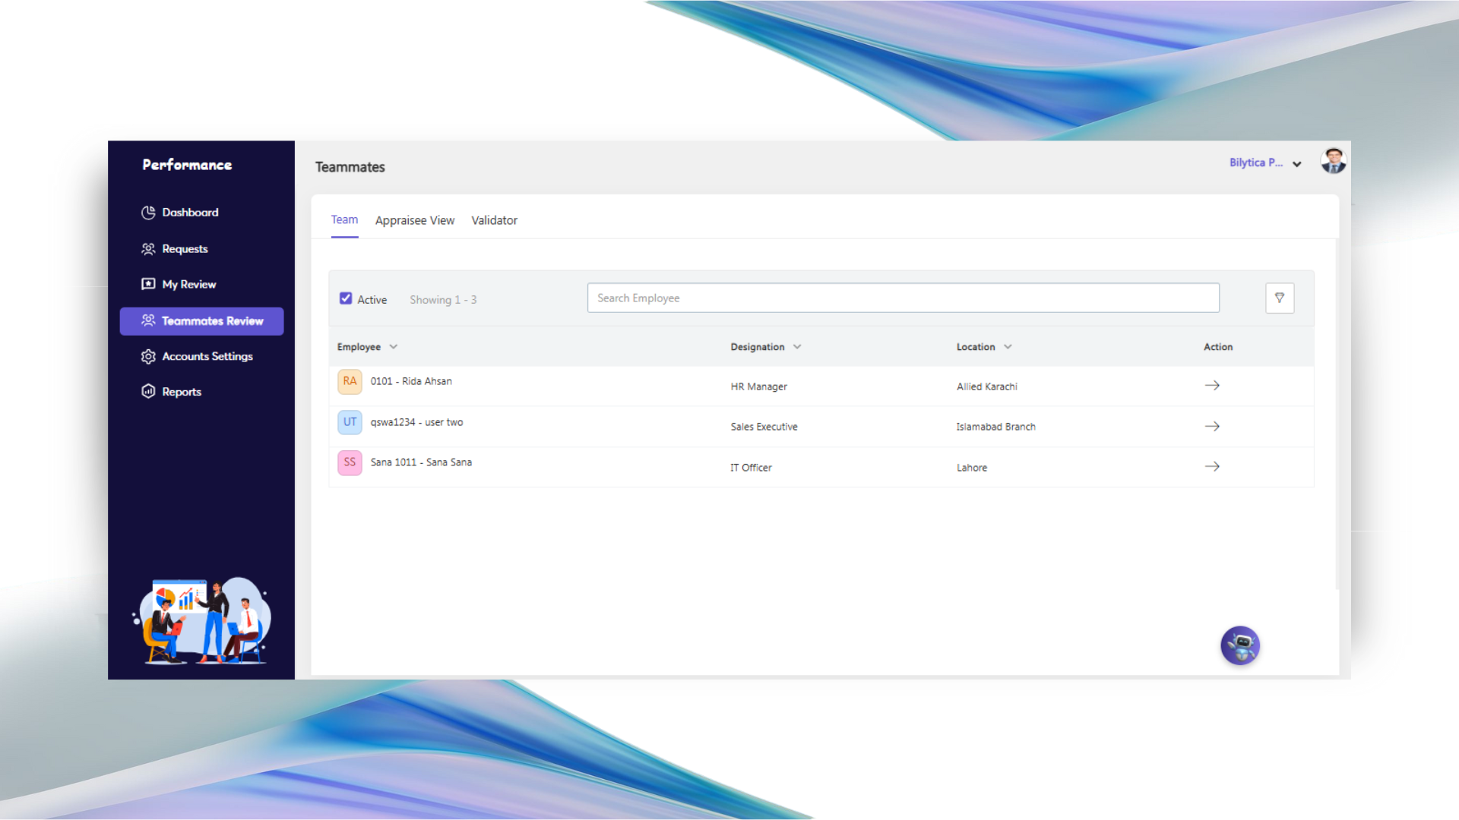Image resolution: width=1459 pixels, height=820 pixels.
Task: Click the Dashboard pie chart icon
Action: click(148, 213)
